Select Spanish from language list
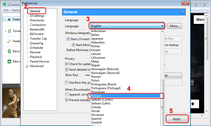This screenshot has width=211, height=126. pyautogui.click(x=125, y=119)
